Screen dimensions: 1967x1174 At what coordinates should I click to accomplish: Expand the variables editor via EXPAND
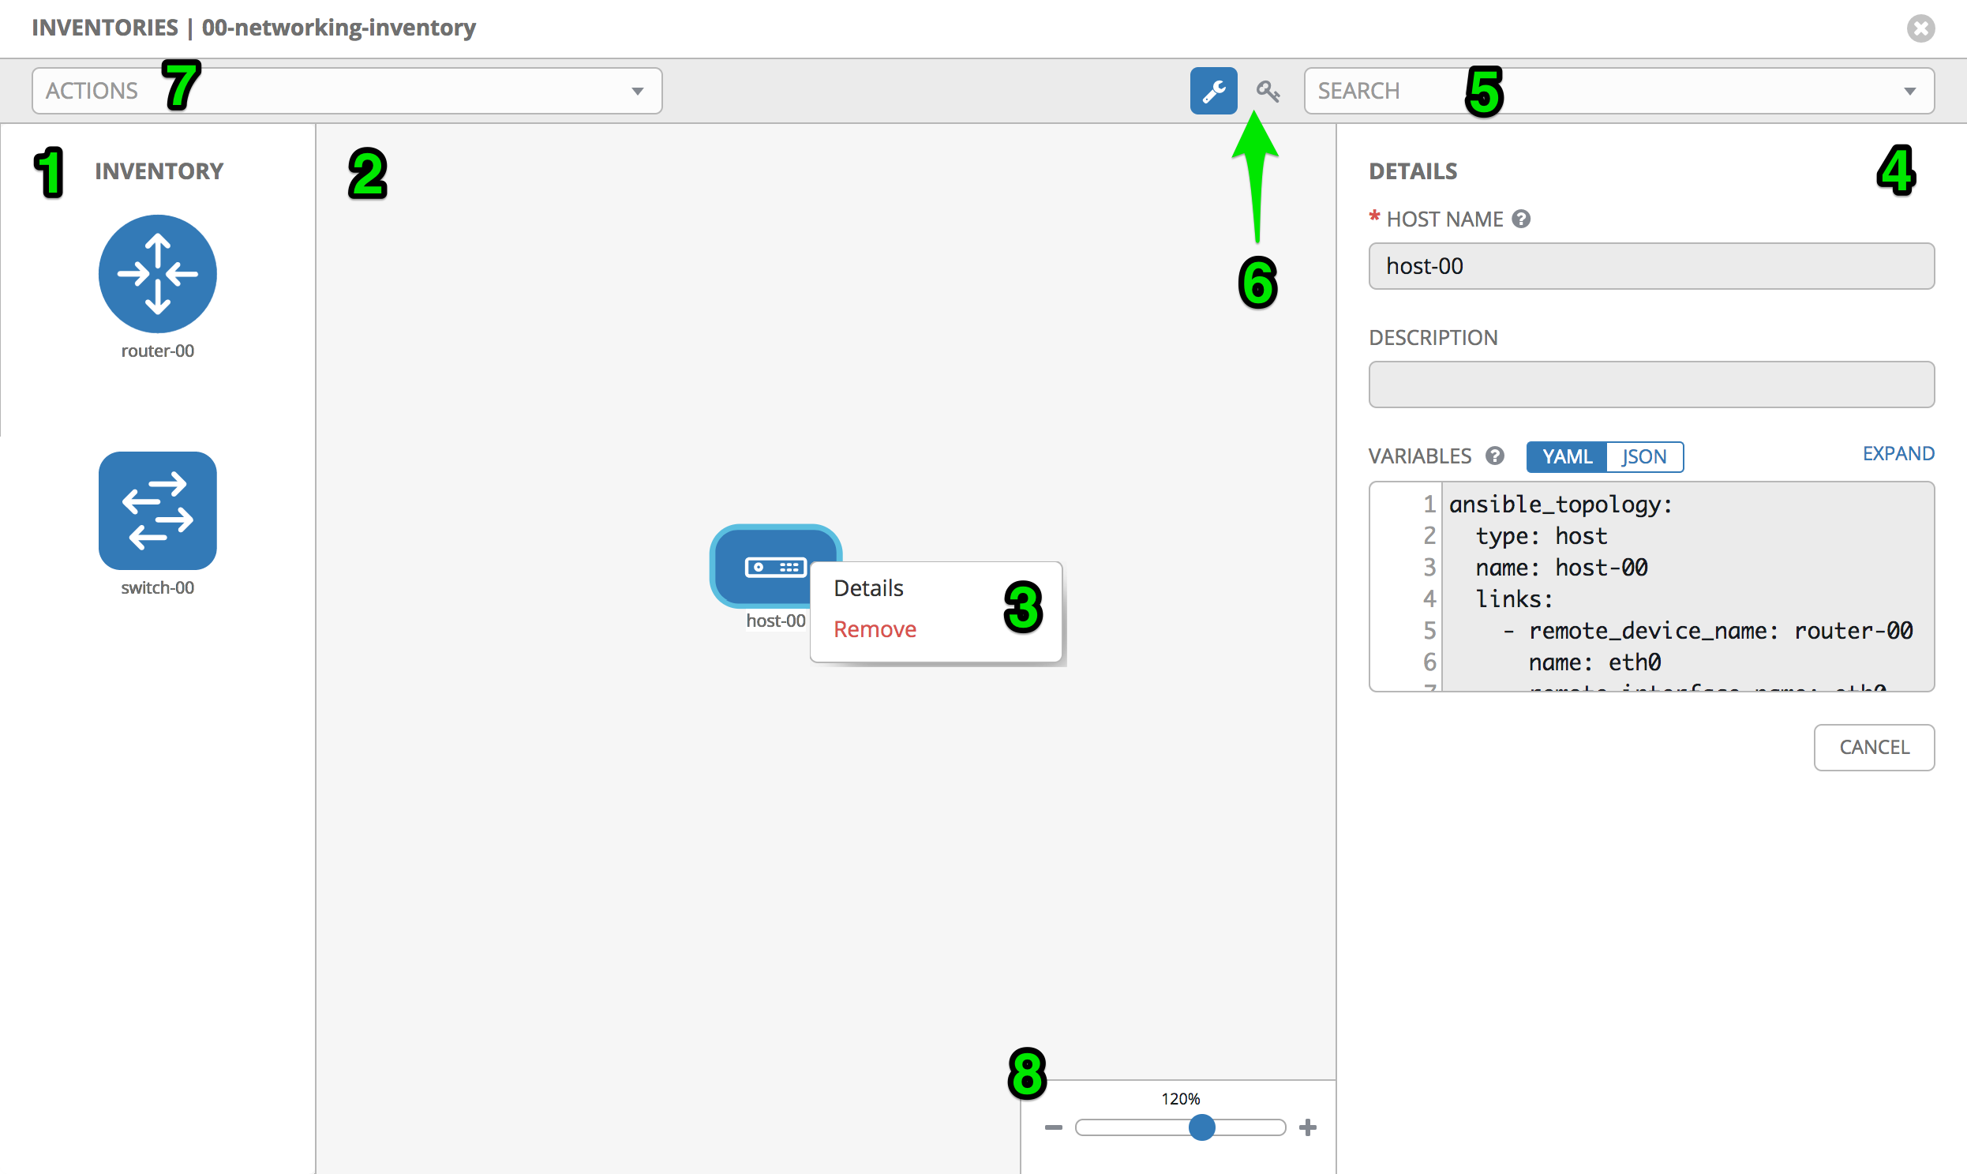coord(1898,453)
